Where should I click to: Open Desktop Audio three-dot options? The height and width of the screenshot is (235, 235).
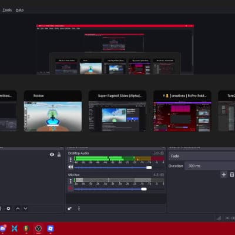[70, 160]
